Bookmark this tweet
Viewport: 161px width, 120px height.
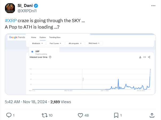click(x=116, y=115)
